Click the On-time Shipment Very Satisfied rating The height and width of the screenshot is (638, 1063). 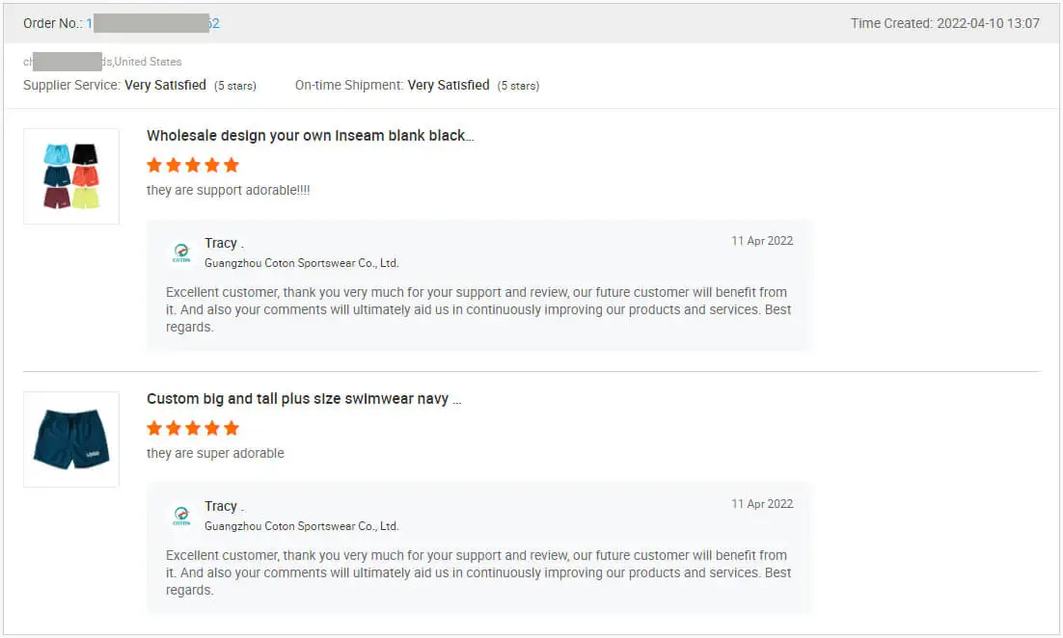(x=448, y=85)
